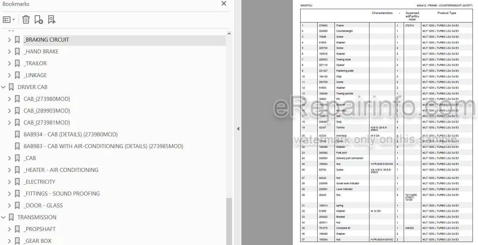The width and height of the screenshot is (478, 245).
Task: Click the 'Towing hook' part description
Action: (343, 60)
